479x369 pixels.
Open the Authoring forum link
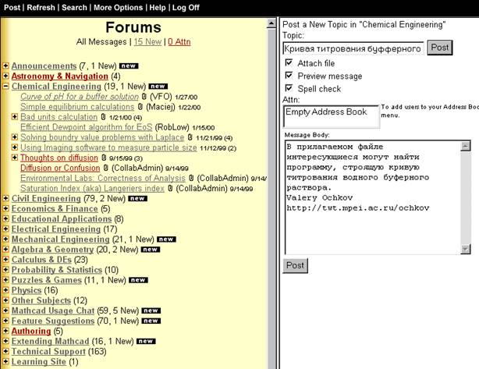(x=31, y=331)
